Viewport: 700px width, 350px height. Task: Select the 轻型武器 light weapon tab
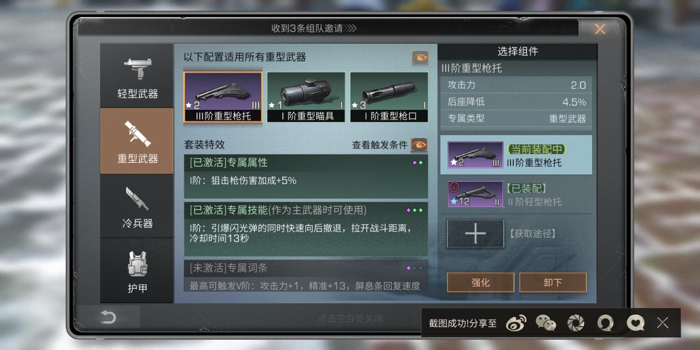[x=137, y=76]
